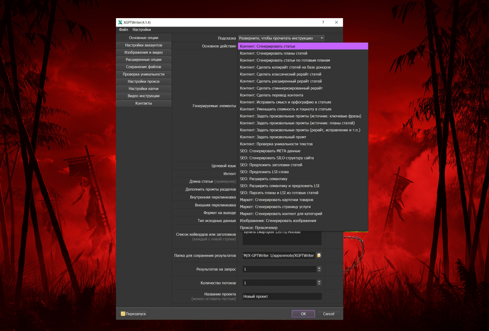The image size is (489, 331).
Task: Select 'Контент: Проверка уникальности текстов'
Action: pyautogui.click(x=303, y=144)
